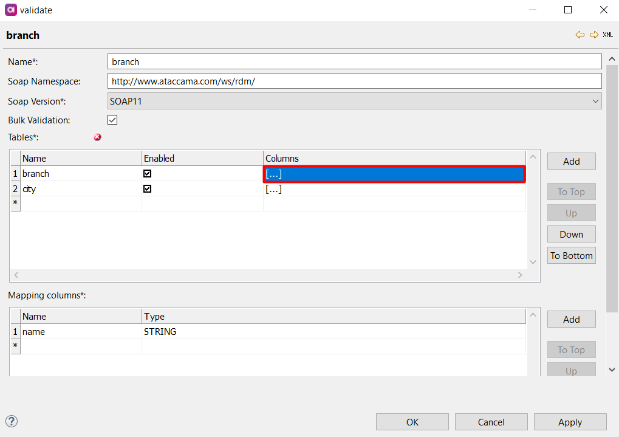This screenshot has width=619, height=437.
Task: Uncheck Enabled for the city table
Action: tap(148, 189)
